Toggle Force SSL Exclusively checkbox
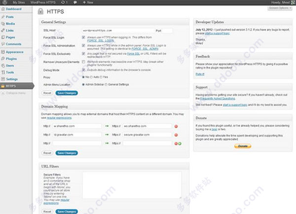 (x=83, y=54)
